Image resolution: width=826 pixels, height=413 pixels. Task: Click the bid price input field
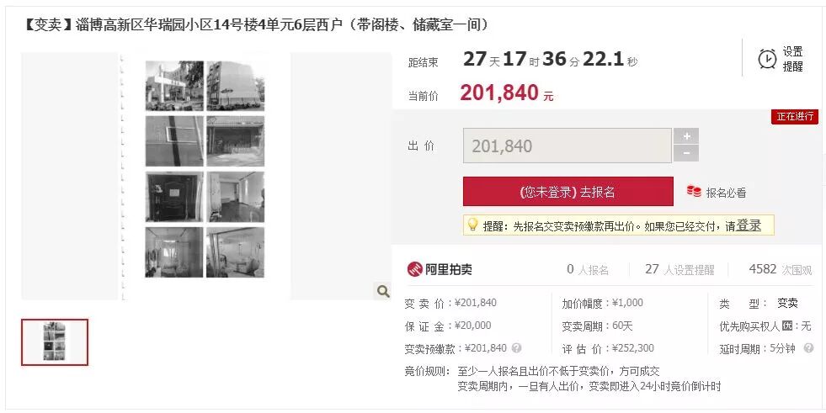(x=568, y=146)
